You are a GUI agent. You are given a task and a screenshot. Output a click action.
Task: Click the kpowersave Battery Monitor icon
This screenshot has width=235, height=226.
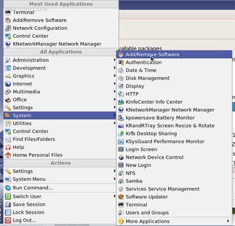[121, 118]
